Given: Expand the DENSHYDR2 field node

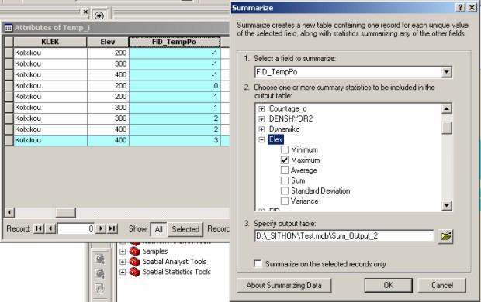Looking at the screenshot, I should 261,118.
